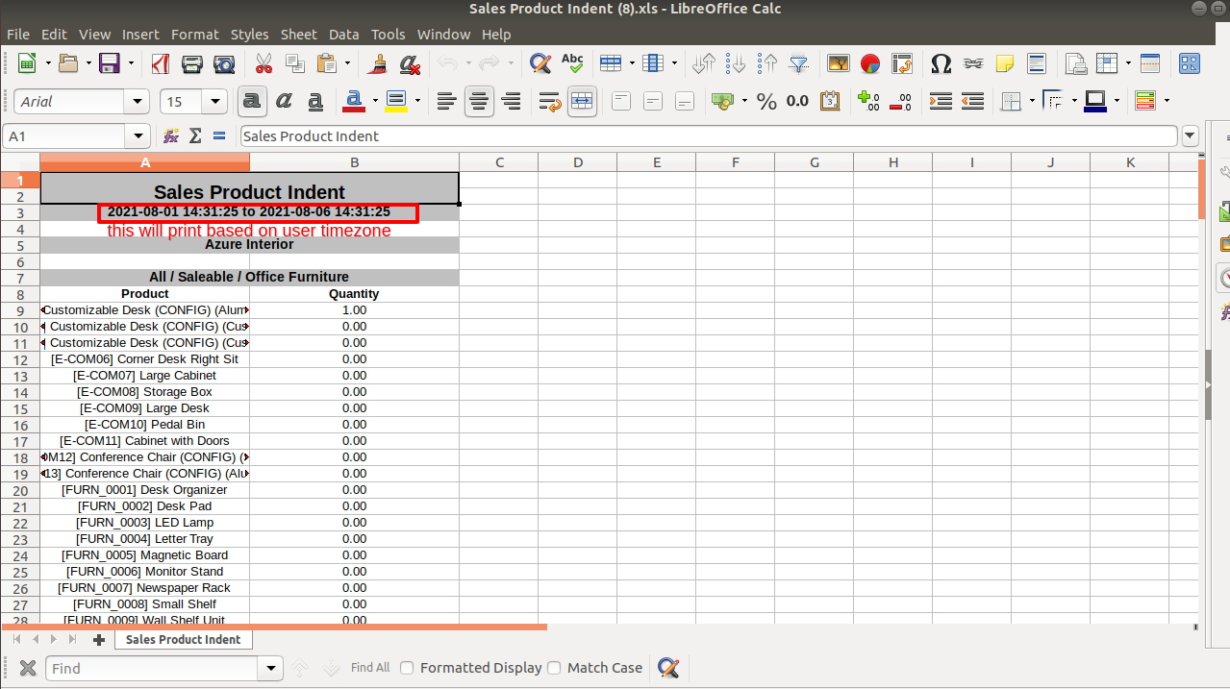Format as Percent icon
The height and width of the screenshot is (689, 1230).
(x=766, y=101)
